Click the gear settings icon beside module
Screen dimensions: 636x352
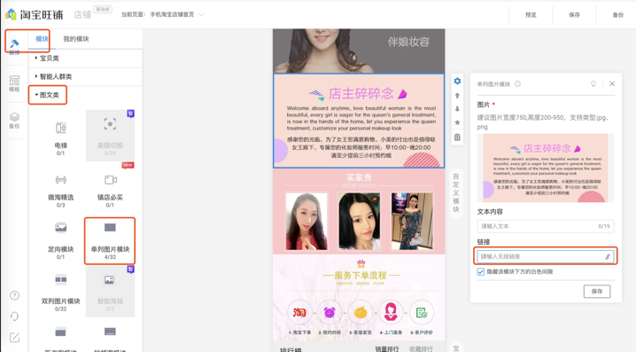pos(457,82)
